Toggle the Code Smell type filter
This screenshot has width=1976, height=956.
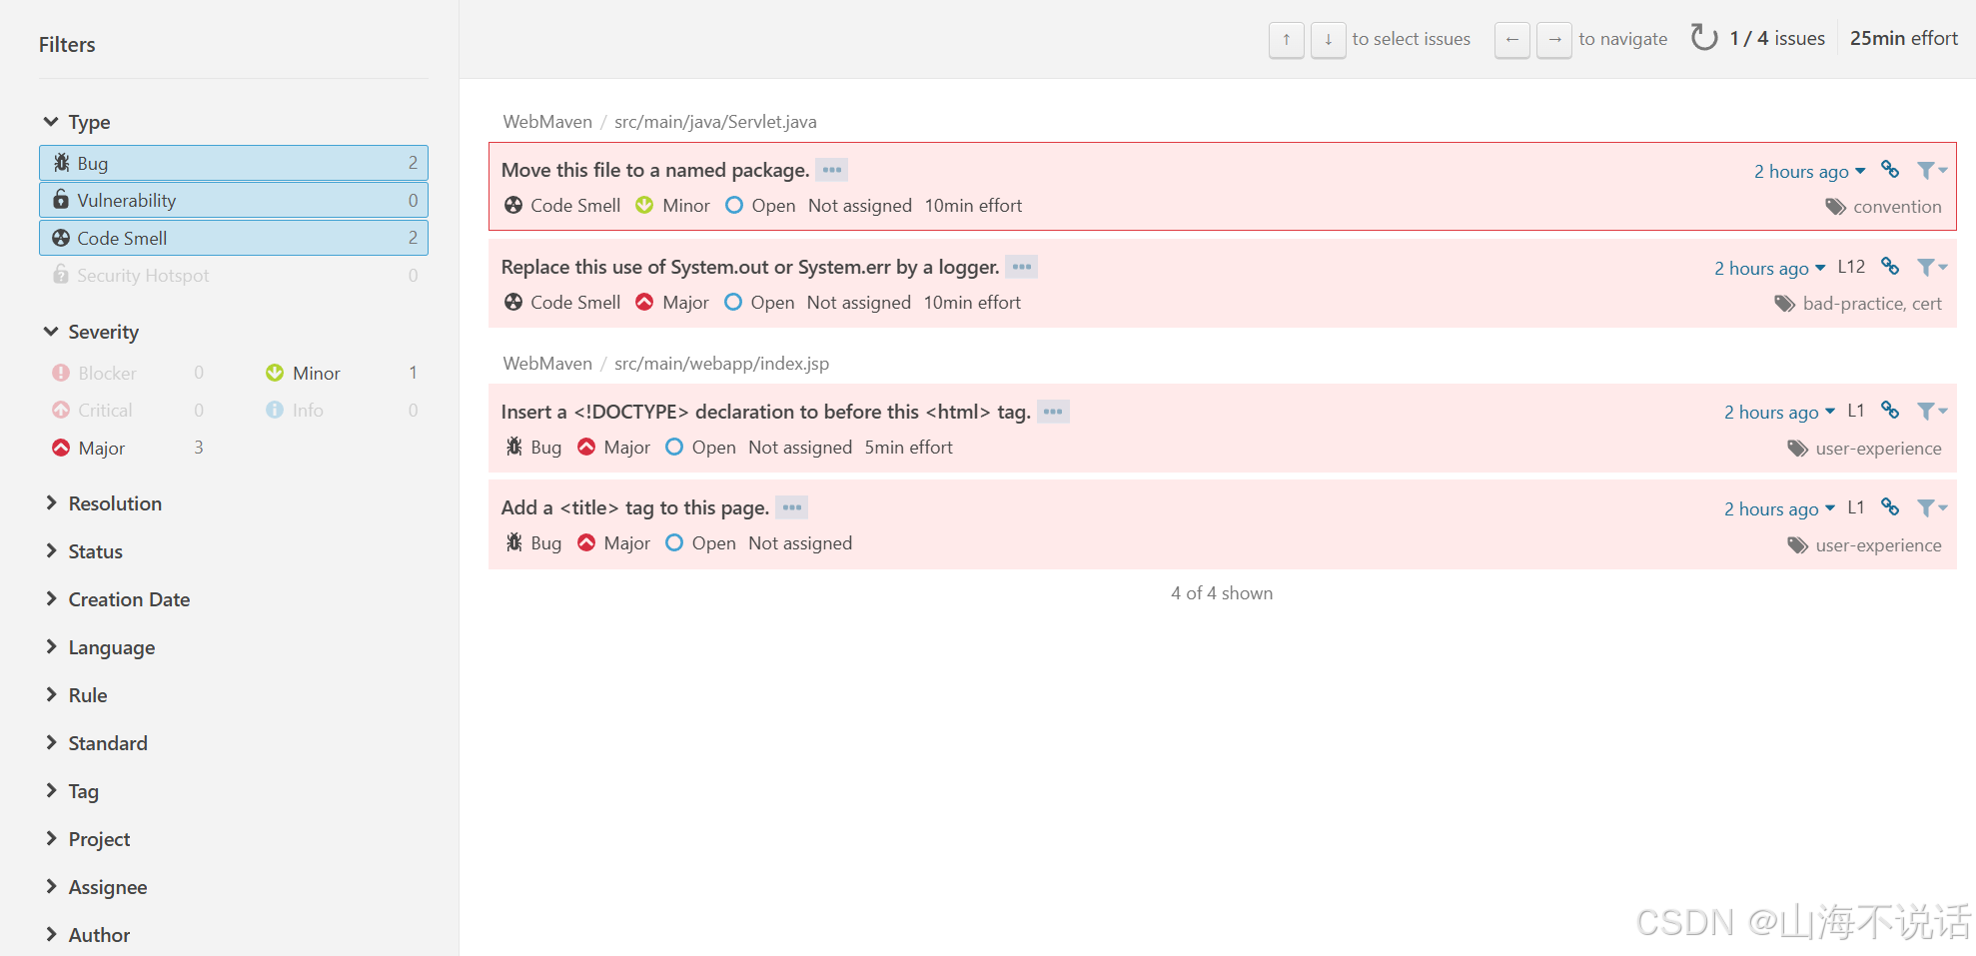pos(233,238)
